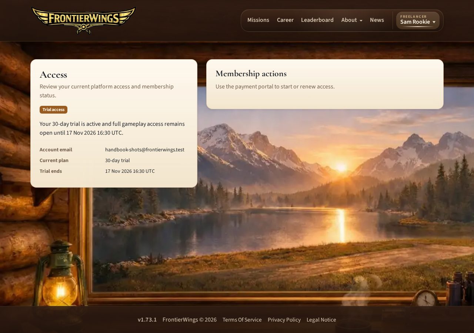
Task: Click the Access heading
Action: click(53, 75)
